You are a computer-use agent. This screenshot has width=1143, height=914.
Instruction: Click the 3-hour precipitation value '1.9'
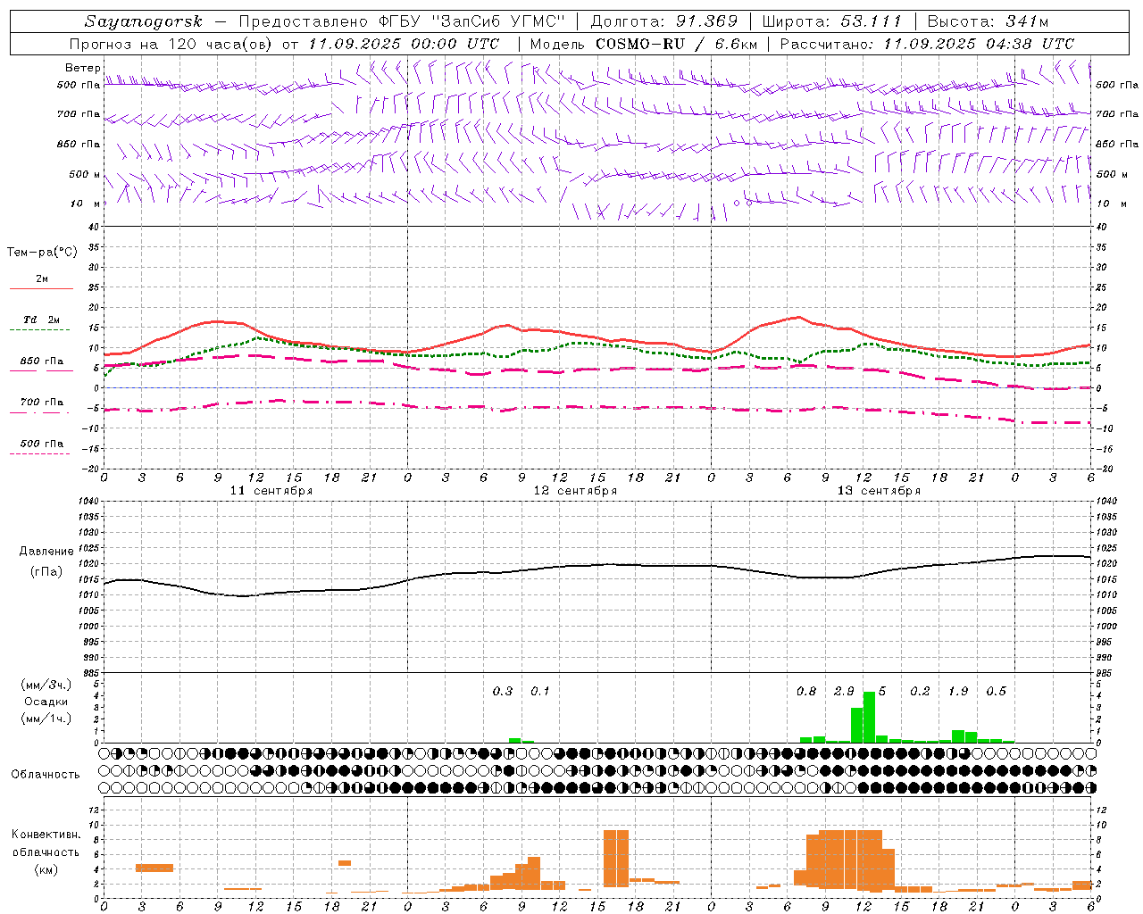point(958,692)
